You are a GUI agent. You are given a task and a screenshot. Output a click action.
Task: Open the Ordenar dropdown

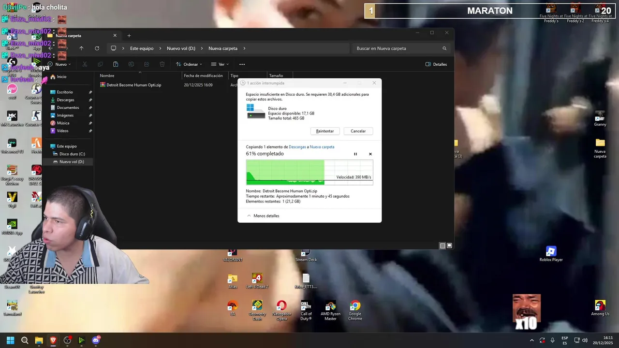(x=189, y=64)
